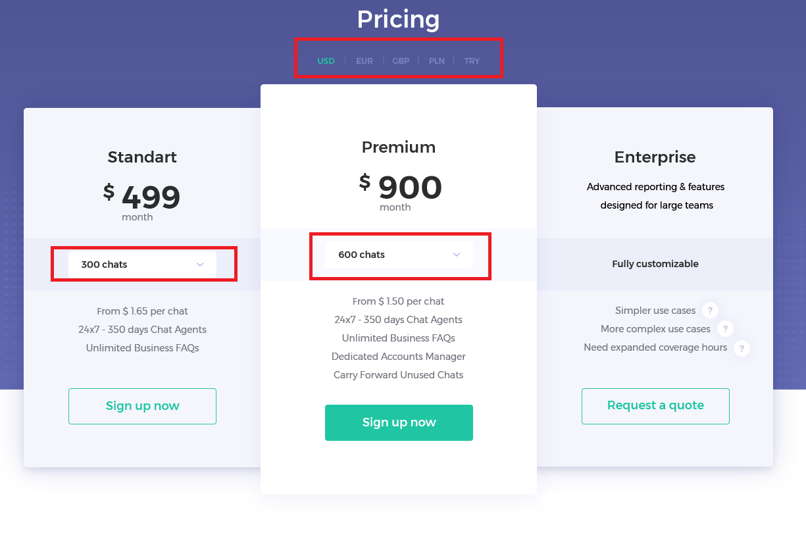Screen dimensions: 806x556
Task: Switch pricing currency to USD
Action: 326,61
